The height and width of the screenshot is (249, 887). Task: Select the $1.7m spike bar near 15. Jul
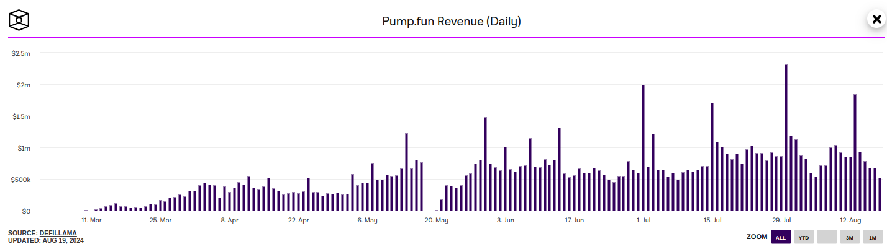click(712, 157)
